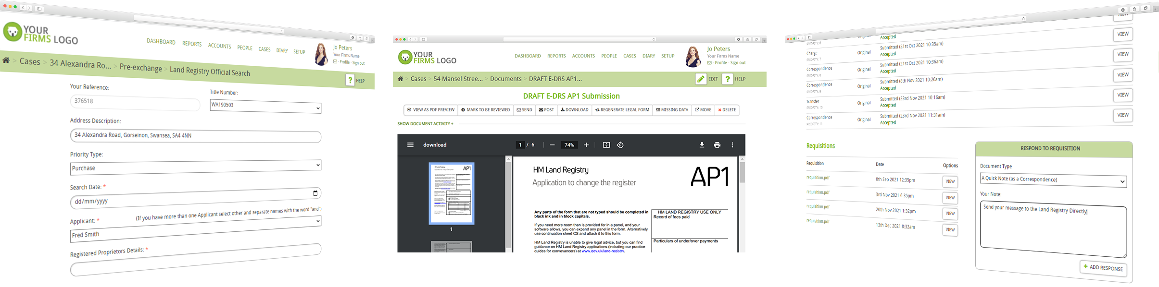Click View as PDF Preview toolbar button

(x=431, y=110)
